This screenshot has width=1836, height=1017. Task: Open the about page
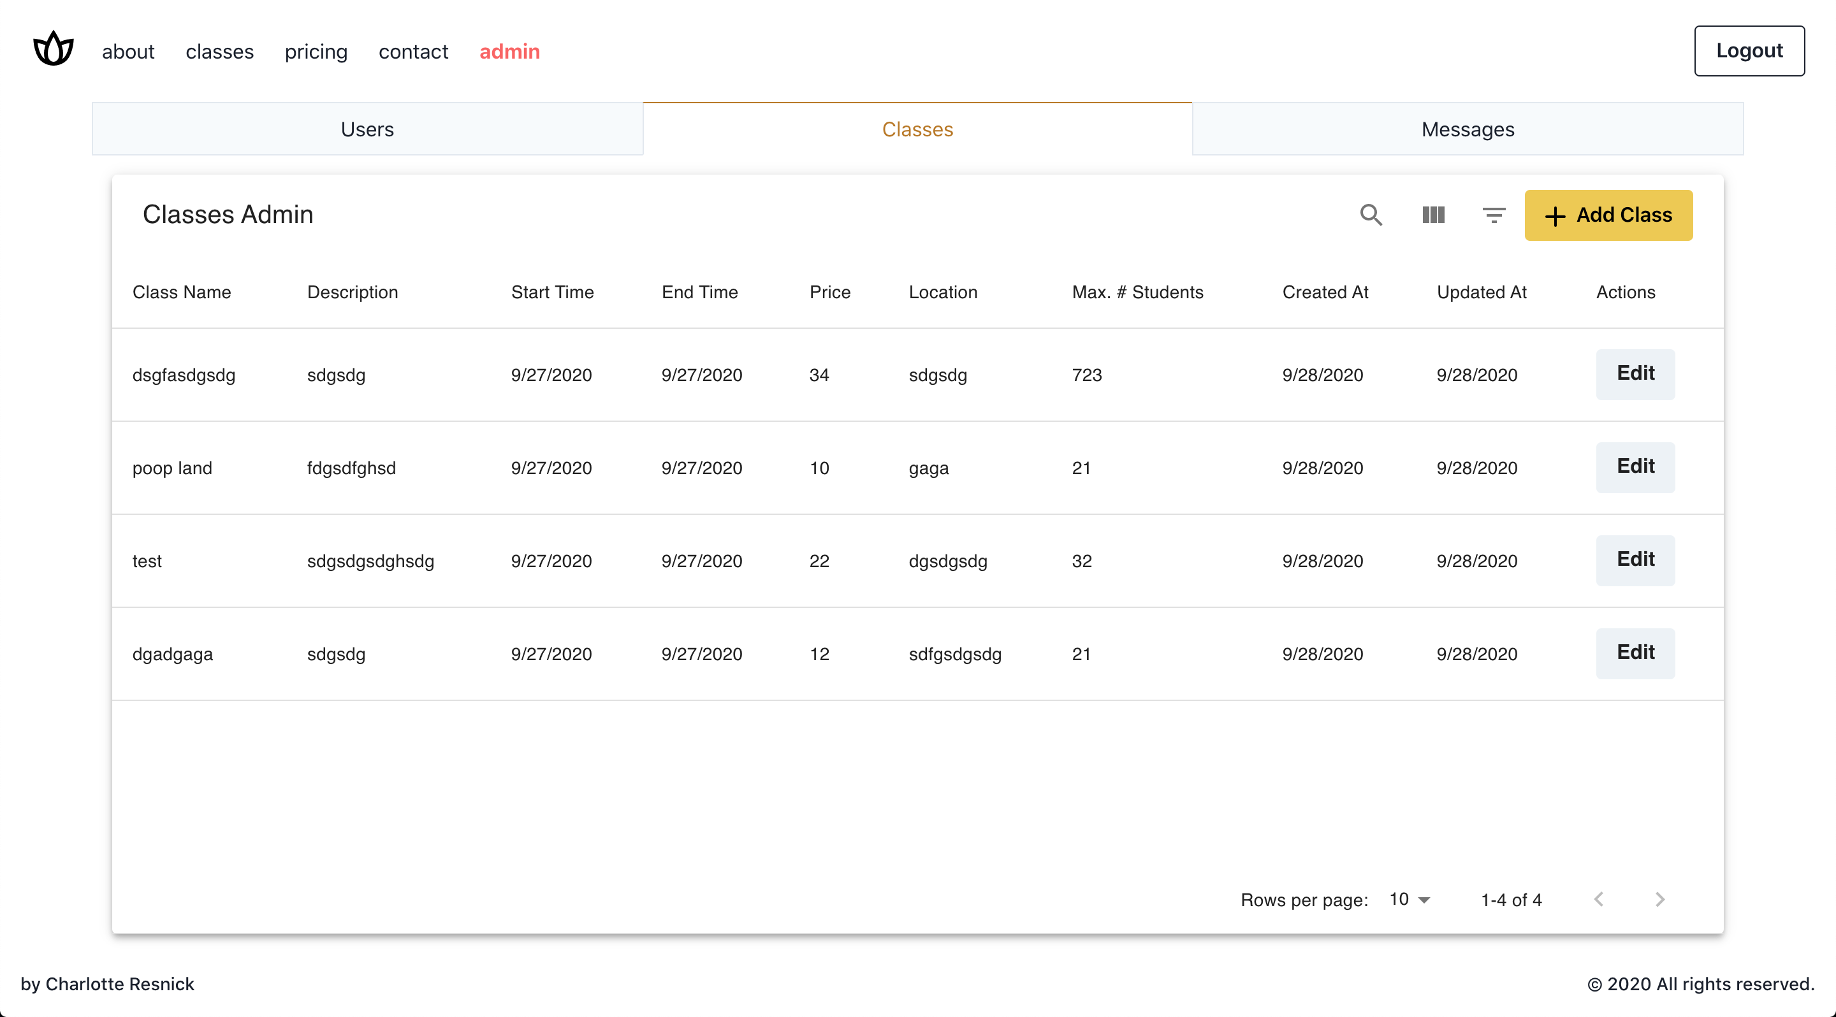pyautogui.click(x=128, y=51)
